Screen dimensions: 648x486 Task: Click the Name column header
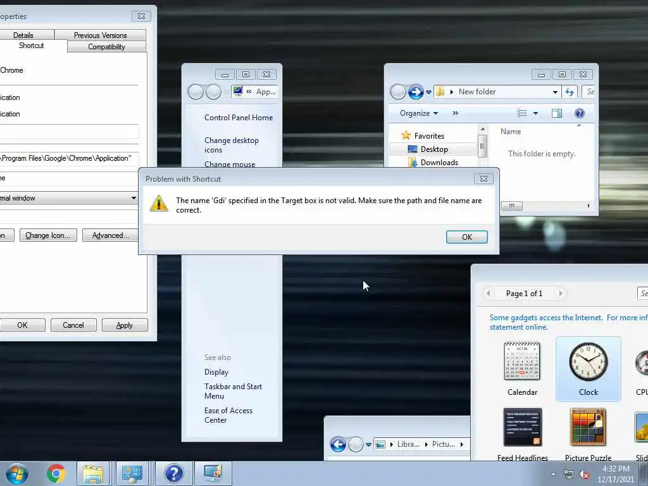point(511,132)
